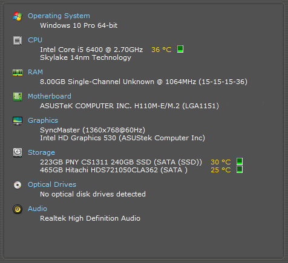Open the Graphics section heading

click(43, 120)
